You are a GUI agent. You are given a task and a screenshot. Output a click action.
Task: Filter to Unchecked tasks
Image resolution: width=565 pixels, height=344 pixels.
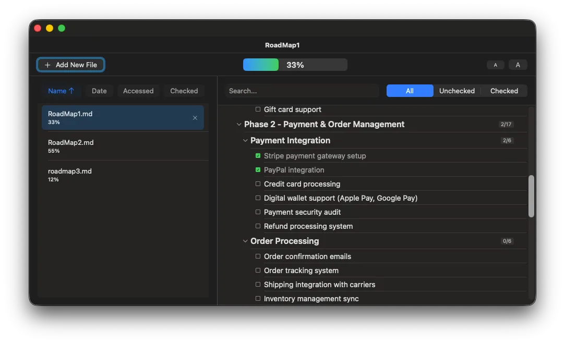click(457, 91)
